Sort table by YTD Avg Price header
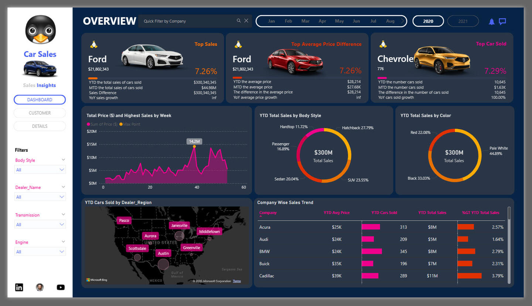Image resolution: width=532 pixels, height=306 pixels. (337, 213)
